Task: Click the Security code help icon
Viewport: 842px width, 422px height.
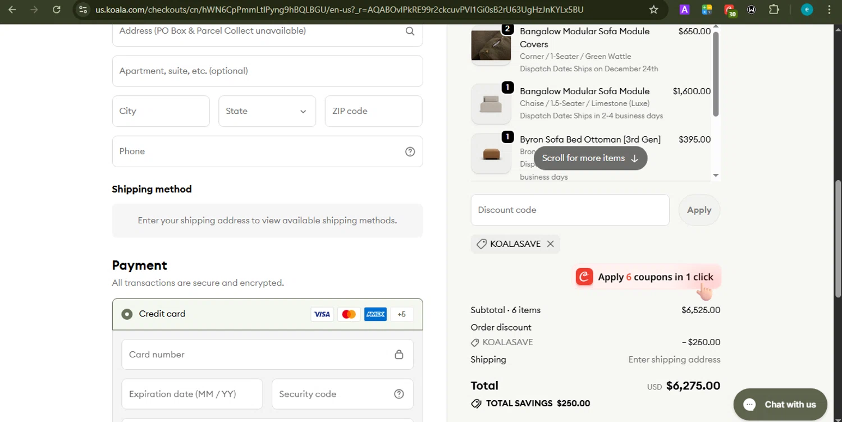Action: pyautogui.click(x=399, y=394)
